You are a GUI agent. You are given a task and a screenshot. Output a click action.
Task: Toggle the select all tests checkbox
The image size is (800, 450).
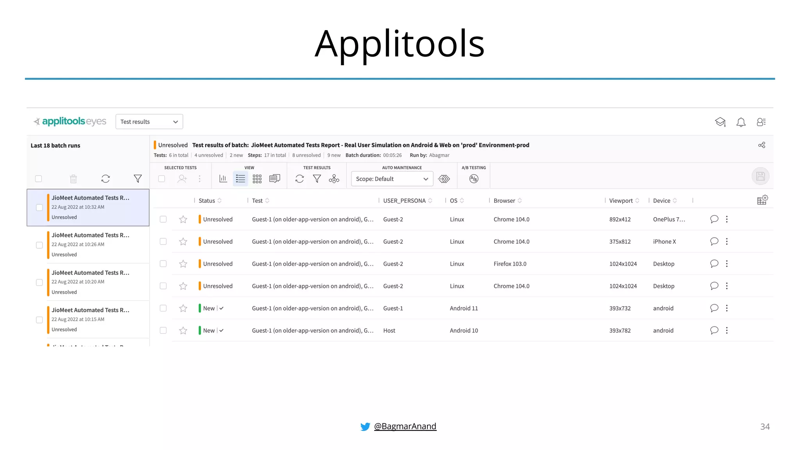162,179
